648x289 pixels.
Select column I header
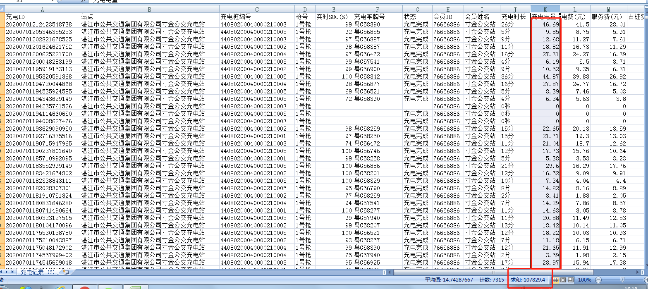pyautogui.click(x=482, y=9)
